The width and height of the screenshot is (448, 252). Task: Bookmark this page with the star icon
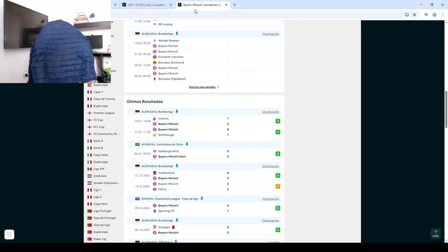[414, 15]
